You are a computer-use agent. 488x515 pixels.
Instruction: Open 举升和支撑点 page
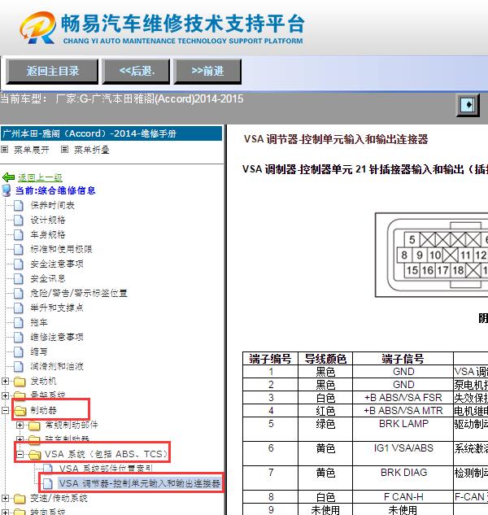click(57, 308)
